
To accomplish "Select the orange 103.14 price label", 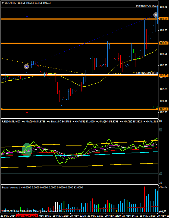I will (x=164, y=43).
